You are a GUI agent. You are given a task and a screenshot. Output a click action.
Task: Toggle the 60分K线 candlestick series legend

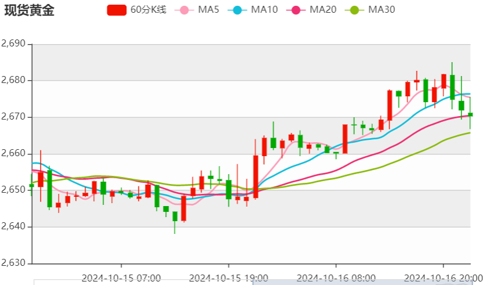[x=137, y=10]
